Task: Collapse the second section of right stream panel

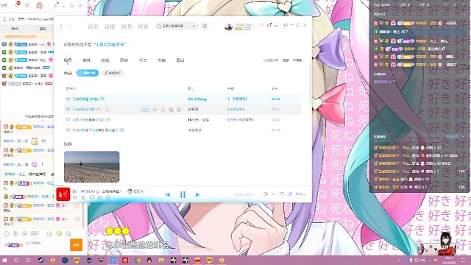Action: coord(463,74)
